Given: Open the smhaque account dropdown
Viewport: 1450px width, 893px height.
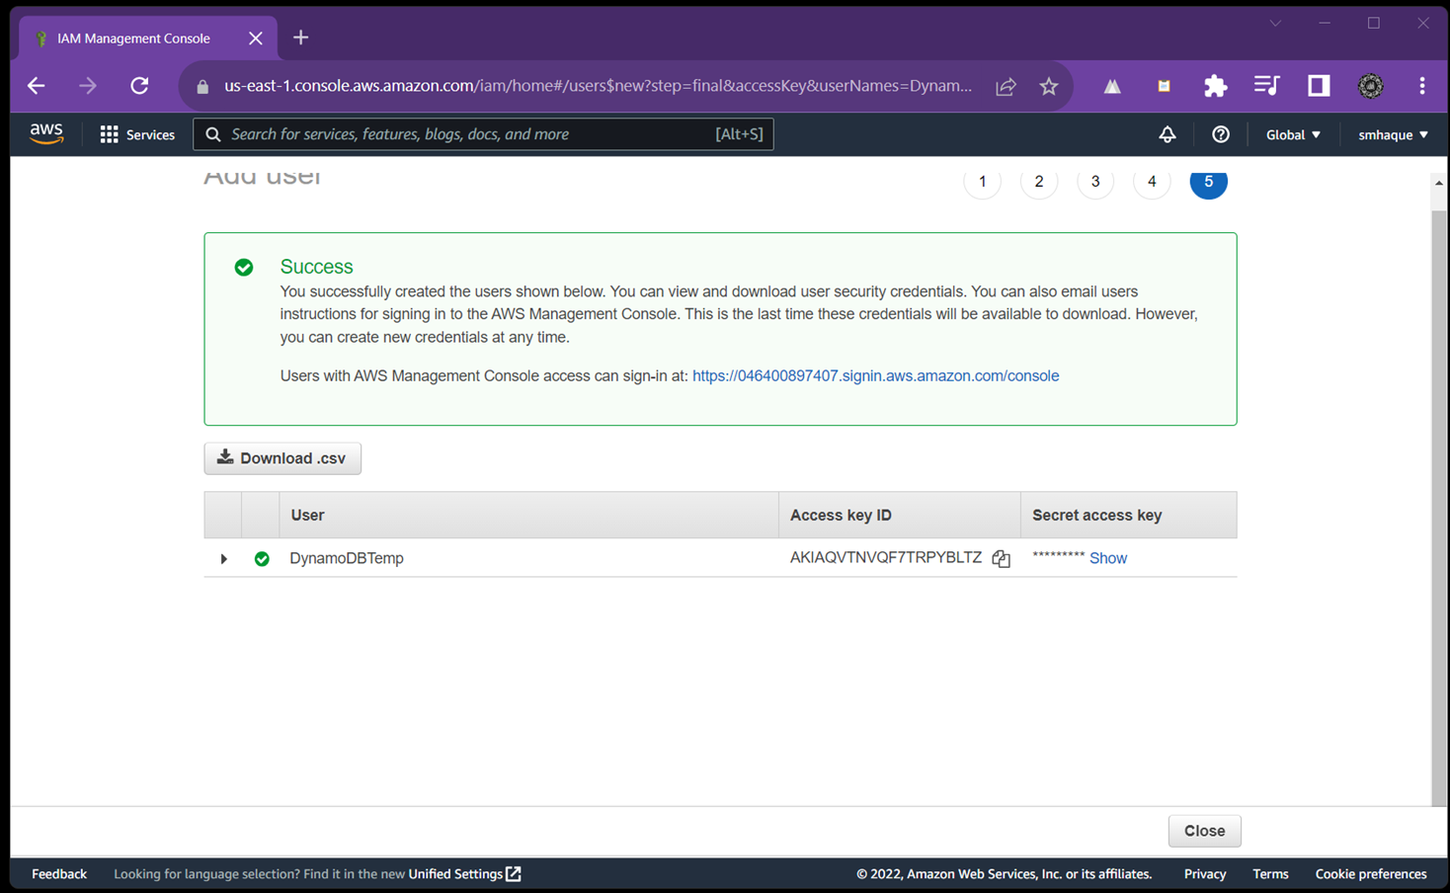Looking at the screenshot, I should click(x=1392, y=134).
